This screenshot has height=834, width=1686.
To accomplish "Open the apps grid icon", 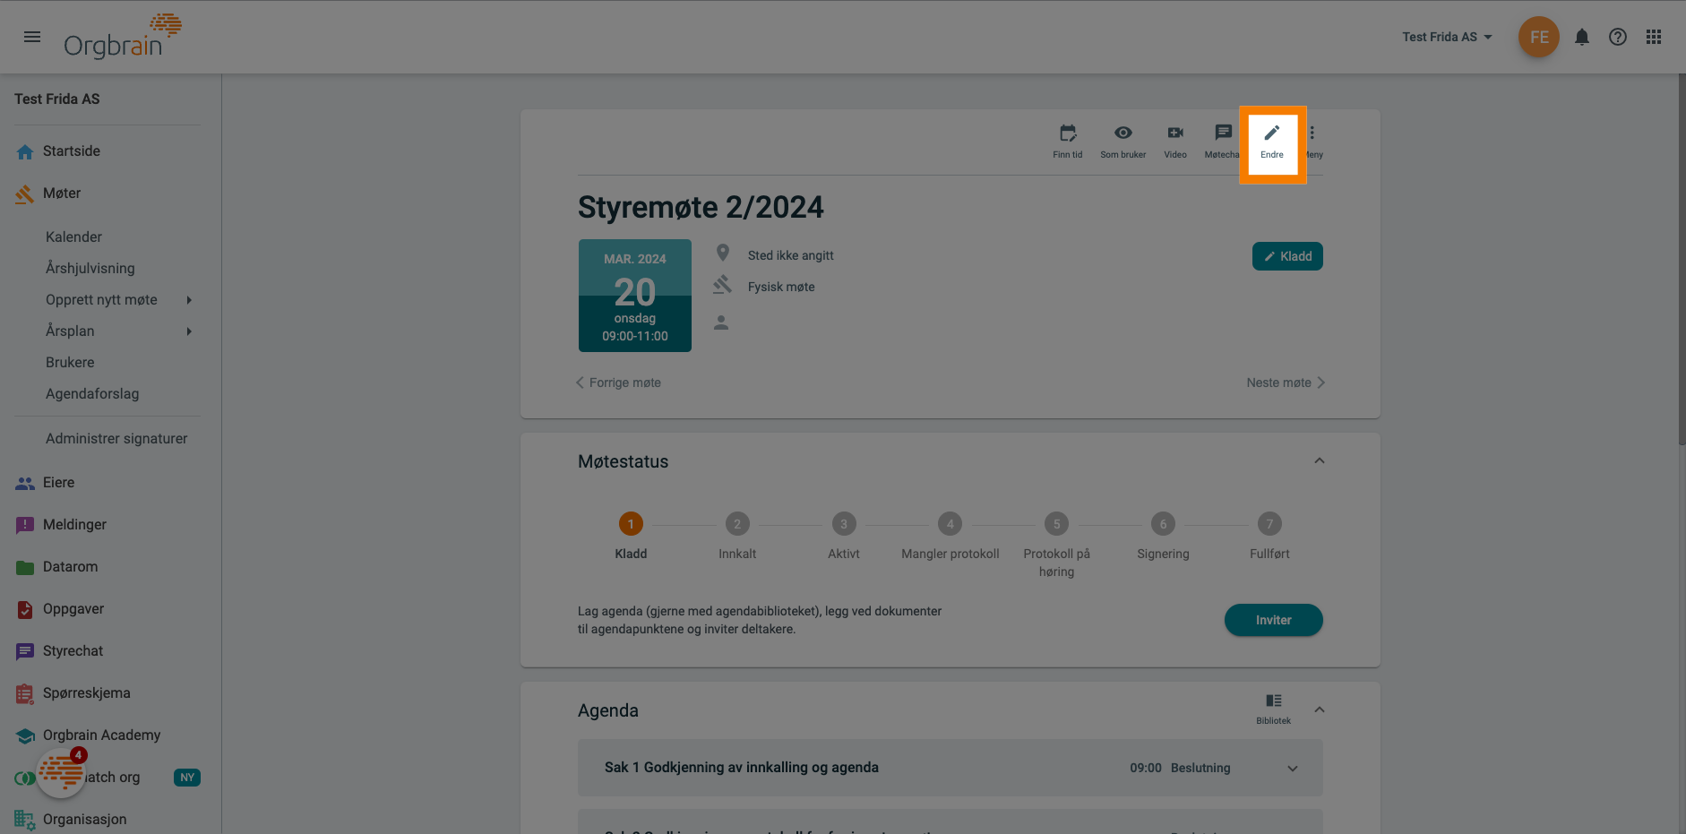I will [1654, 37].
